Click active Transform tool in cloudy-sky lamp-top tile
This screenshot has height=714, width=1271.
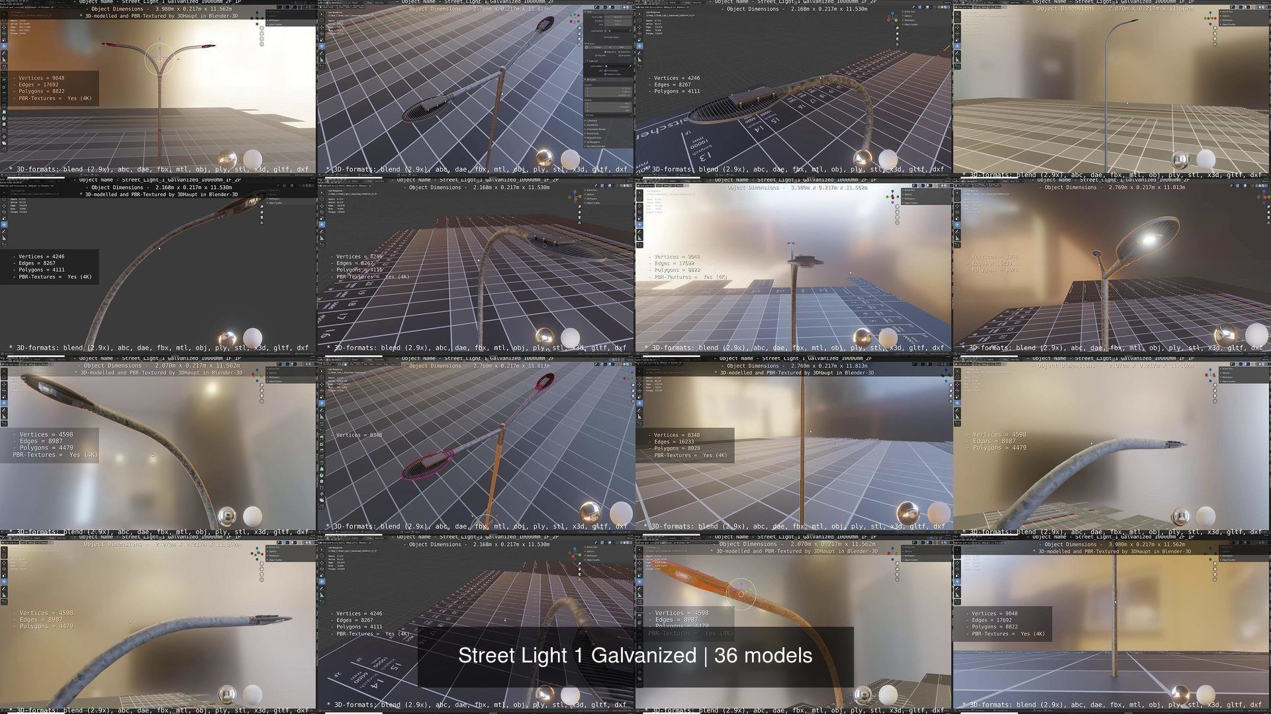tap(639, 225)
